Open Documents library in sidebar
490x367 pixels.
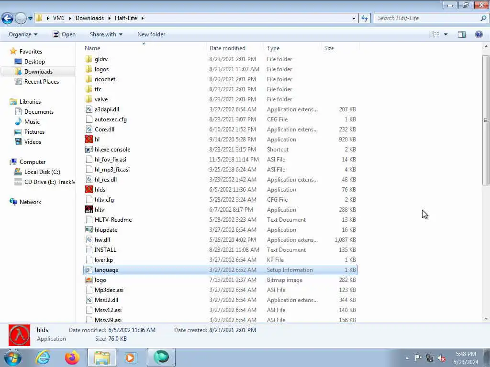coord(39,112)
